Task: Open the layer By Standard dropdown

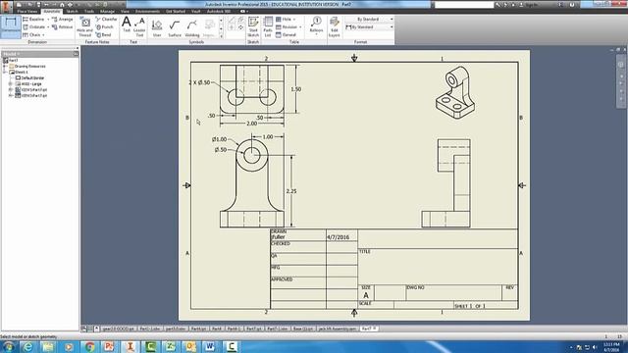Action: point(369,20)
